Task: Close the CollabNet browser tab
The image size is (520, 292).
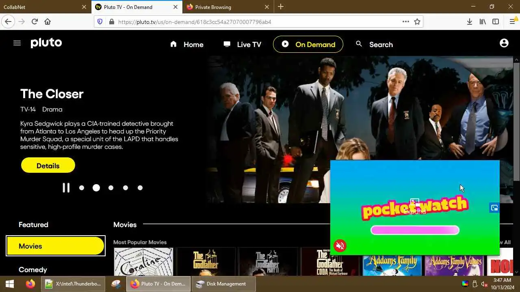Action: 84,7
